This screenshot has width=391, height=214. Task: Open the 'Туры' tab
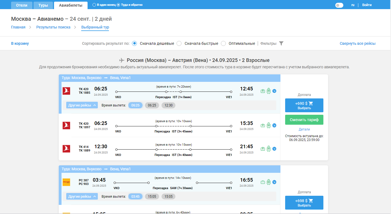(43, 5)
